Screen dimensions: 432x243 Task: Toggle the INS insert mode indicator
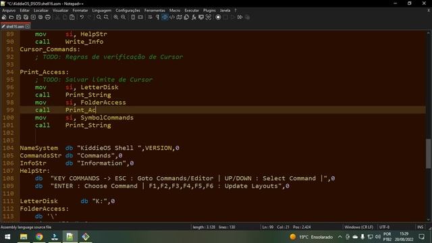[x=420, y=227]
